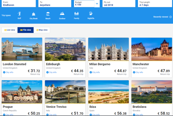Select the Golf trip type icon
The height and width of the screenshot is (116, 173).
click(19, 14)
